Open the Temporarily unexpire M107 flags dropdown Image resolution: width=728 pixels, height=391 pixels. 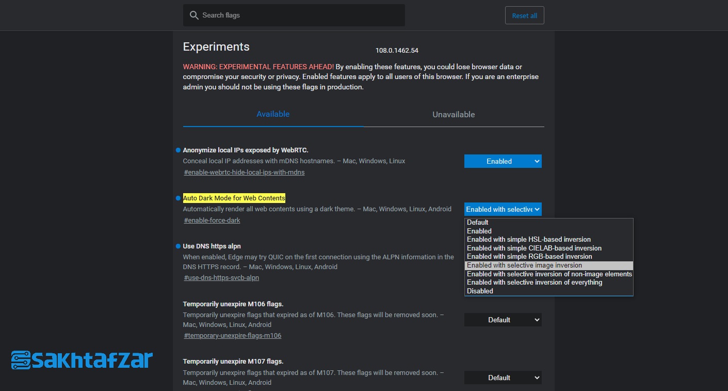coord(503,378)
